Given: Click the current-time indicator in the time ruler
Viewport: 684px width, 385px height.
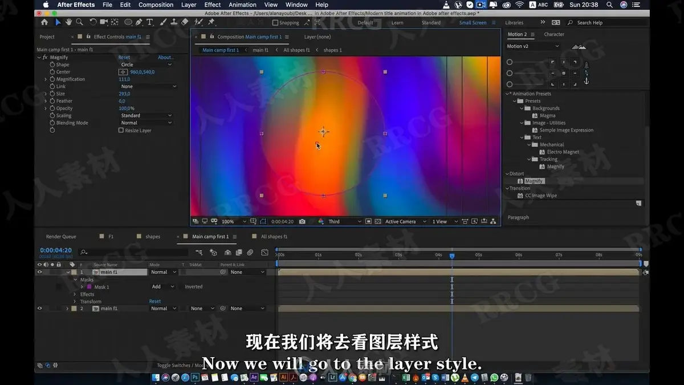Looking at the screenshot, I should point(452,256).
